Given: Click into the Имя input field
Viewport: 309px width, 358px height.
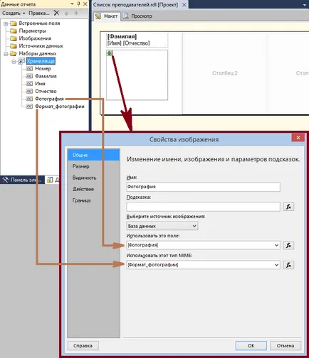Looking at the screenshot, I should [x=203, y=187].
